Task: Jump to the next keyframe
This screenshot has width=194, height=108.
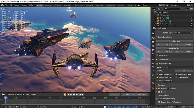Action: 80,94
